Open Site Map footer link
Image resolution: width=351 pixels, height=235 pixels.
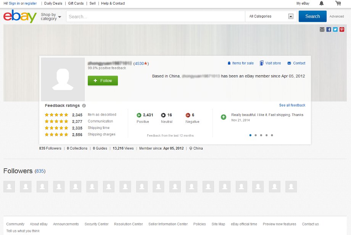[x=218, y=224]
